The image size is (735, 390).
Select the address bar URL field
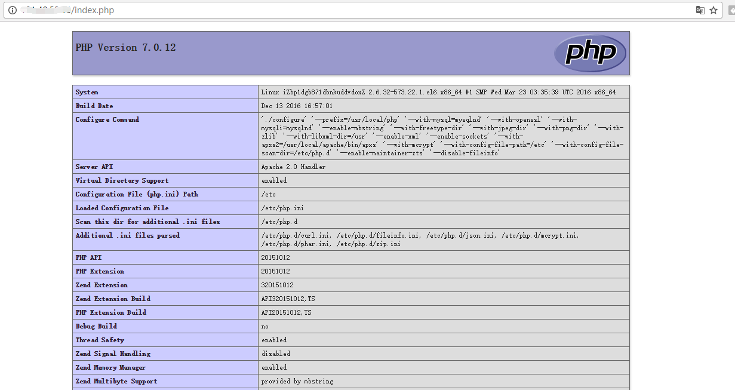(x=358, y=10)
